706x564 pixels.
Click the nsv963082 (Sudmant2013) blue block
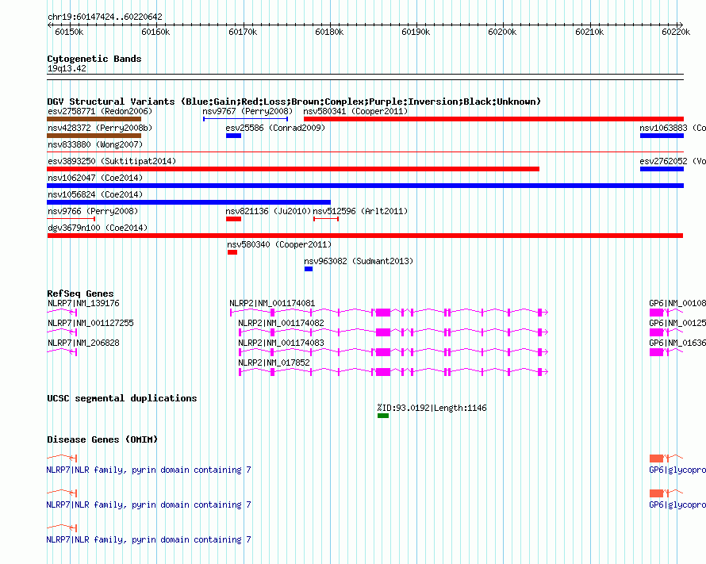(309, 269)
